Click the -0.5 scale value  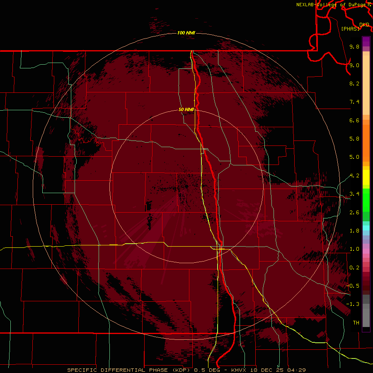353,286
